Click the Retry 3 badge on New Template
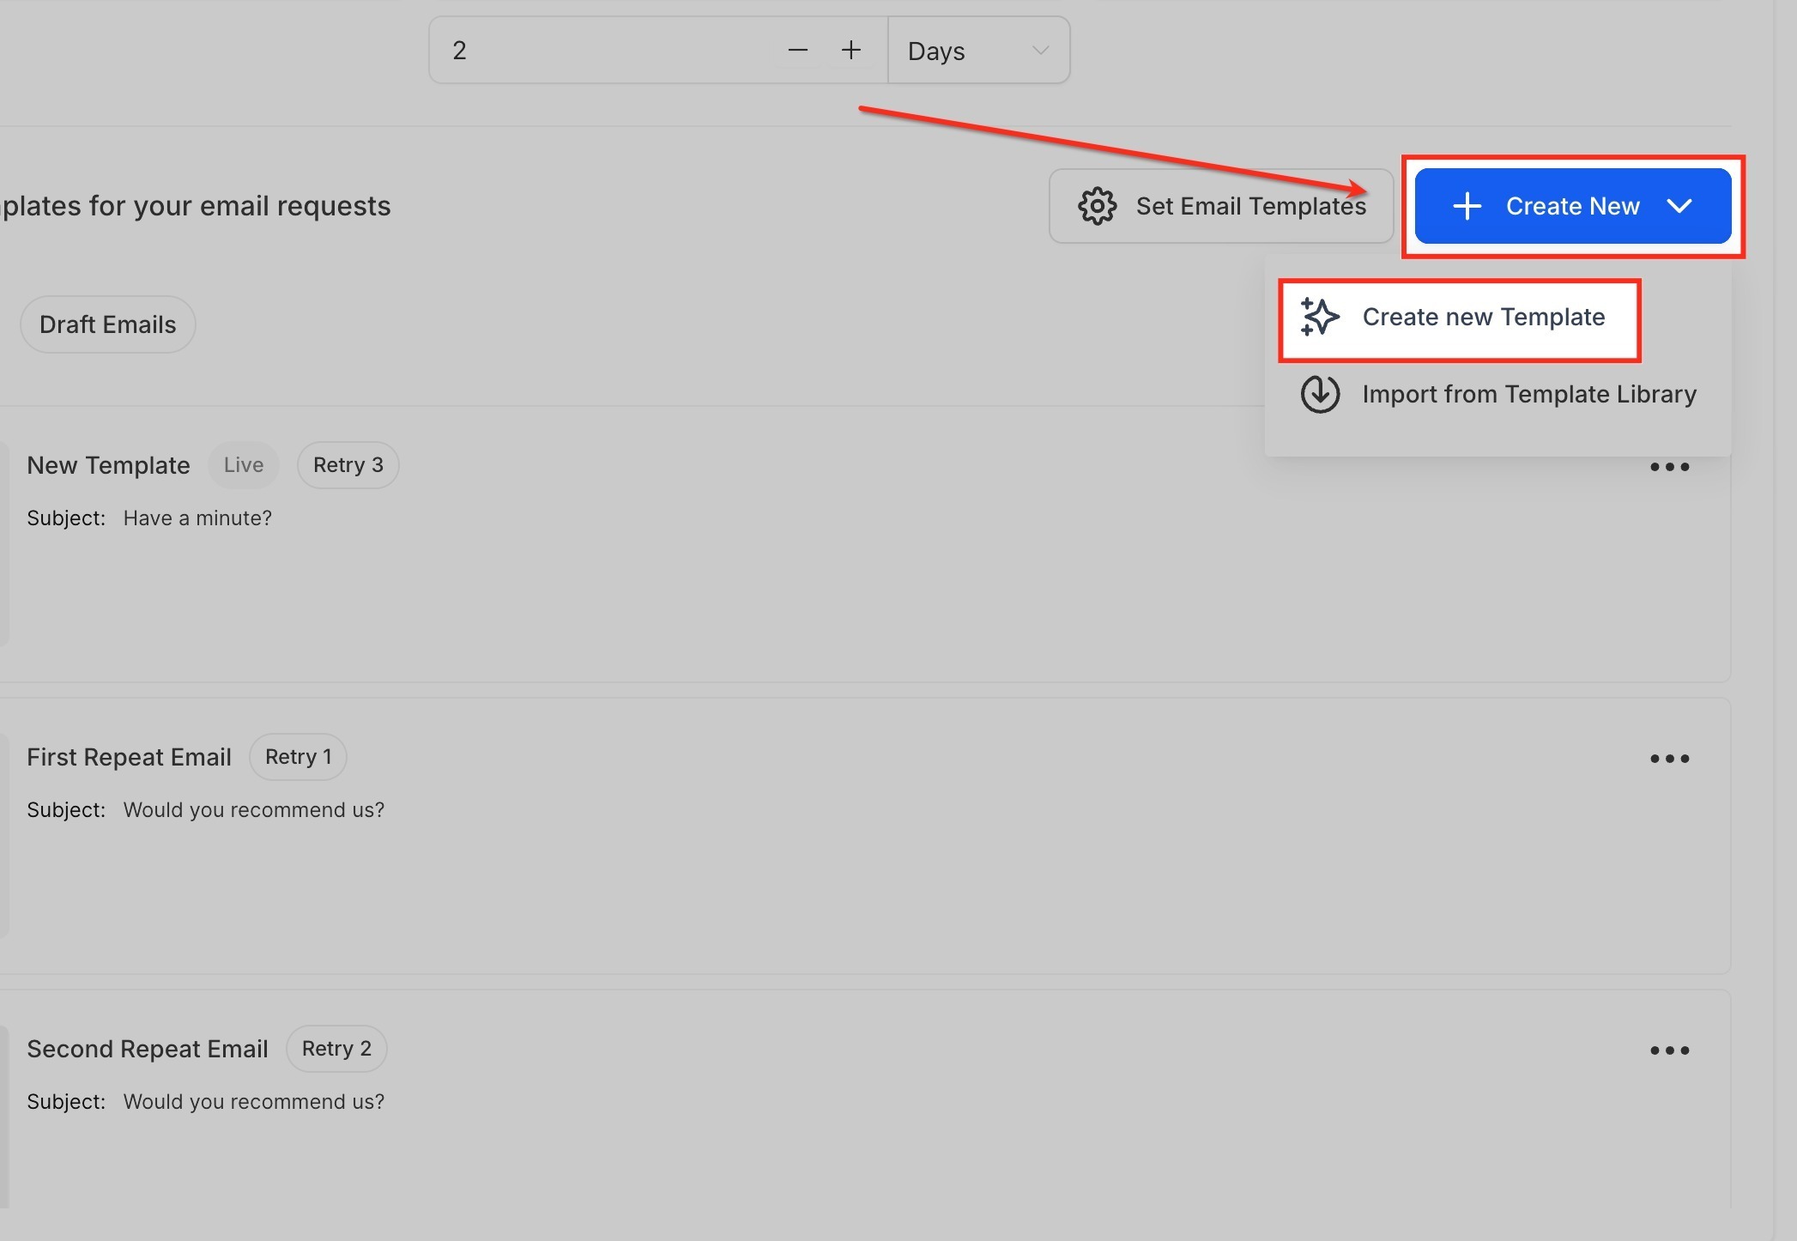 point(348,465)
